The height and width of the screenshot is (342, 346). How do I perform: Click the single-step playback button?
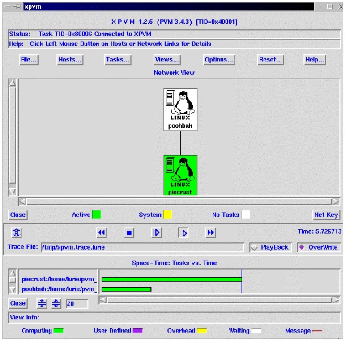(157, 233)
